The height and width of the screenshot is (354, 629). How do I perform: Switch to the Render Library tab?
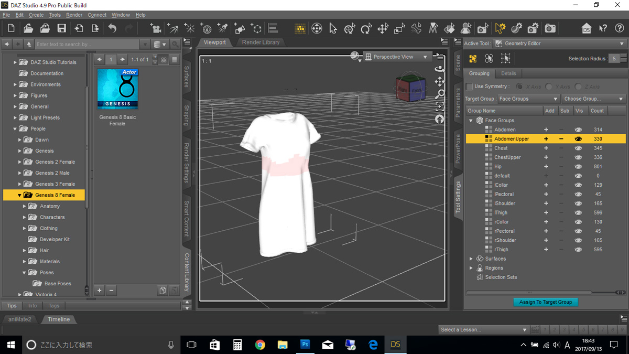(x=261, y=42)
